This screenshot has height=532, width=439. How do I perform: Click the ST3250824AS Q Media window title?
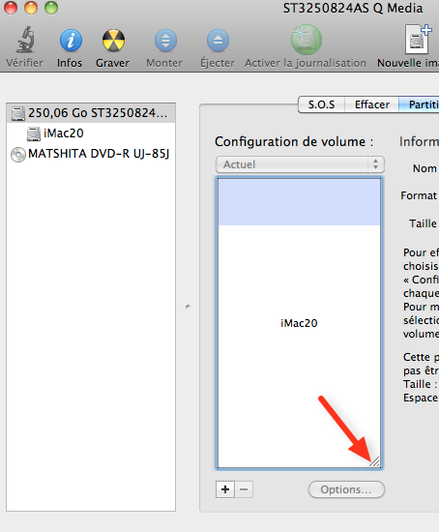pyautogui.click(x=353, y=8)
